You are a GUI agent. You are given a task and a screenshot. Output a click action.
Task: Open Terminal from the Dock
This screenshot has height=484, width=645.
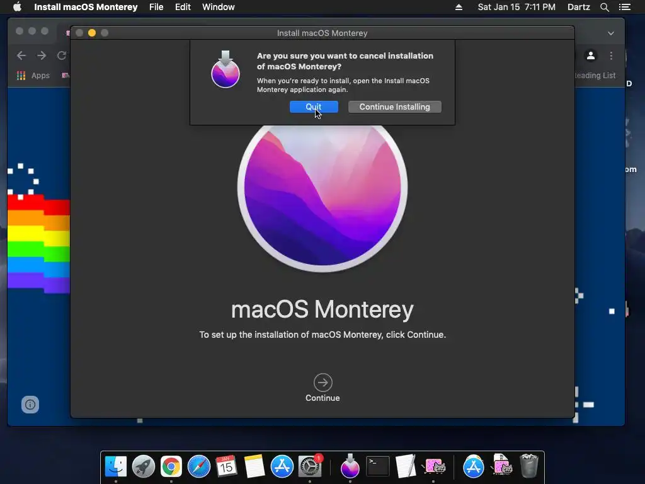378,466
